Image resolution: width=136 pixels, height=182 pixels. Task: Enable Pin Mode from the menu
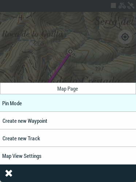click(68, 103)
